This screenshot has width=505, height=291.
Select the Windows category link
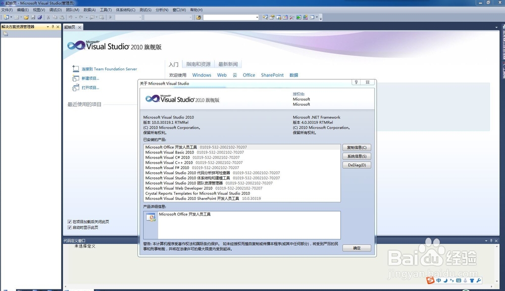pos(201,75)
